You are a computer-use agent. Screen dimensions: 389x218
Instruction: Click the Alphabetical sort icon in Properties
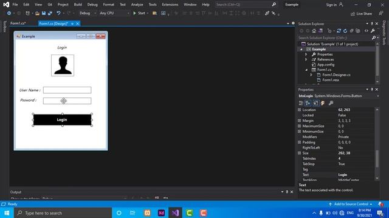(x=308, y=103)
